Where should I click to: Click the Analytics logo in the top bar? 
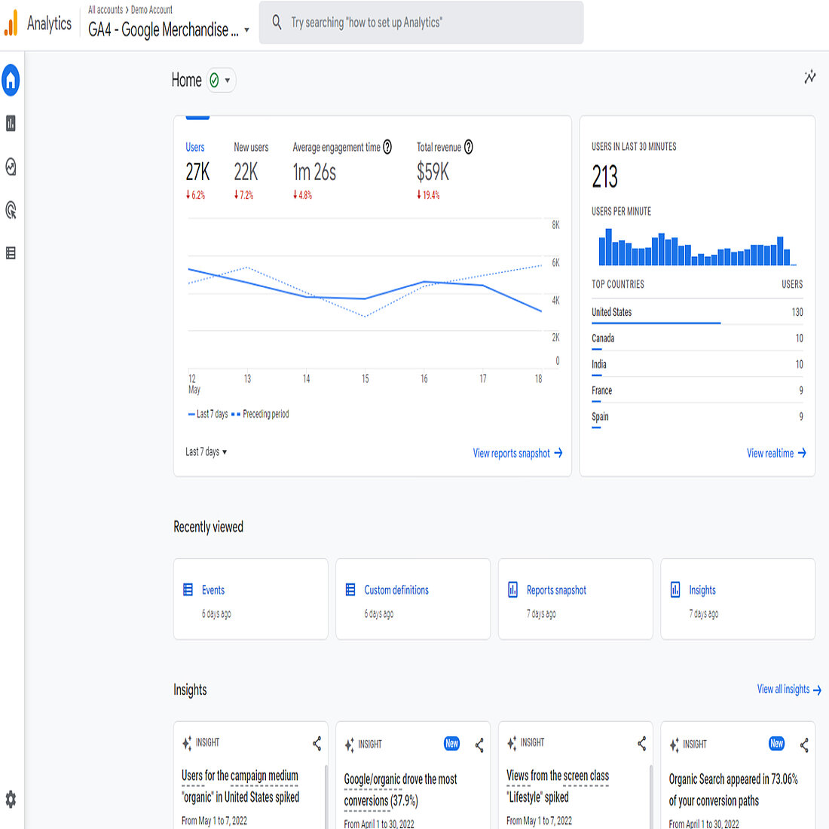[x=37, y=23]
